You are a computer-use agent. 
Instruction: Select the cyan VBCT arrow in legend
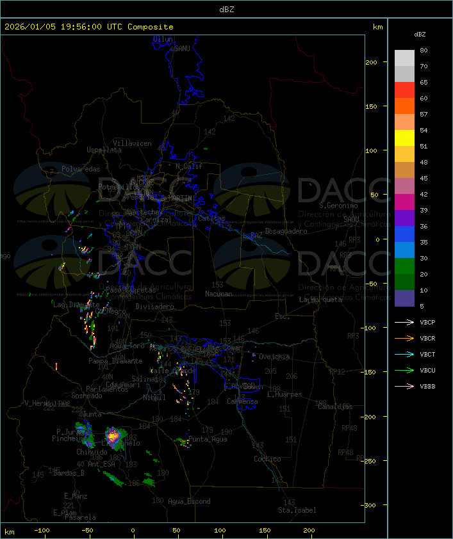pos(404,354)
